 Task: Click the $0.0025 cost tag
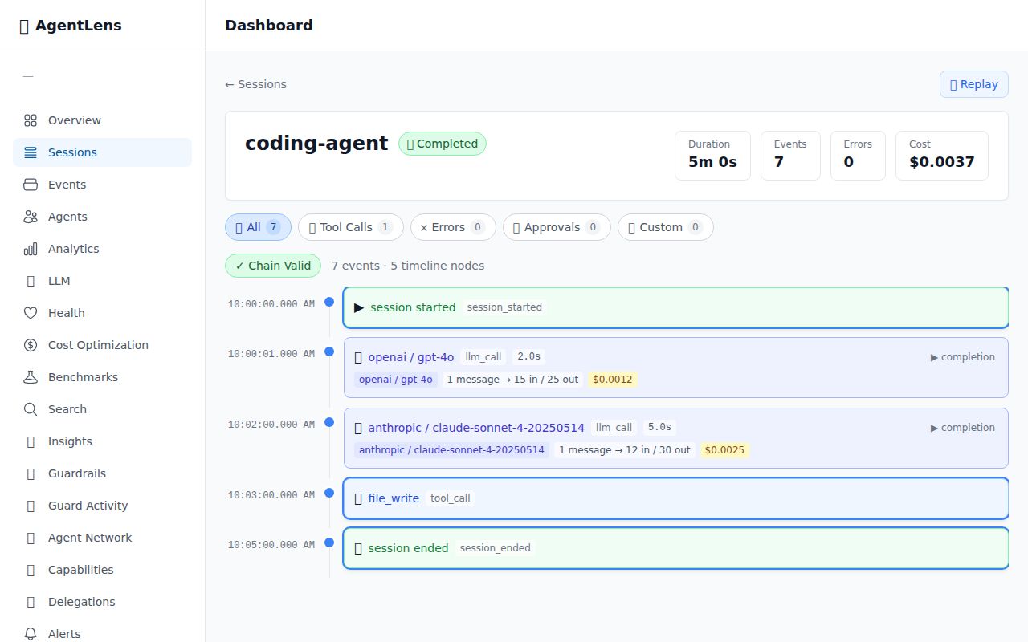click(x=724, y=450)
